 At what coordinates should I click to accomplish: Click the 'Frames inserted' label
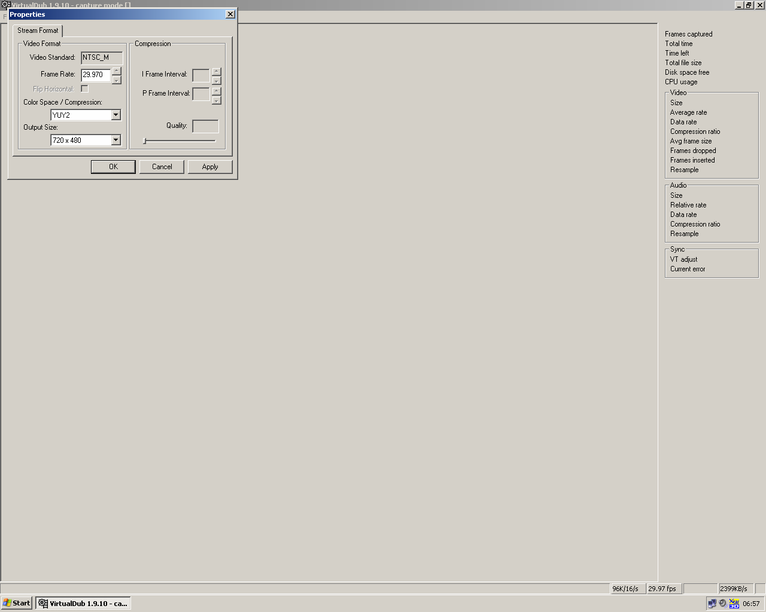tap(692, 160)
